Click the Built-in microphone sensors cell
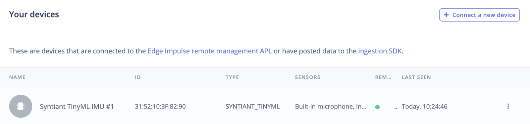Screen dimensions: 530x124 (x=331, y=107)
